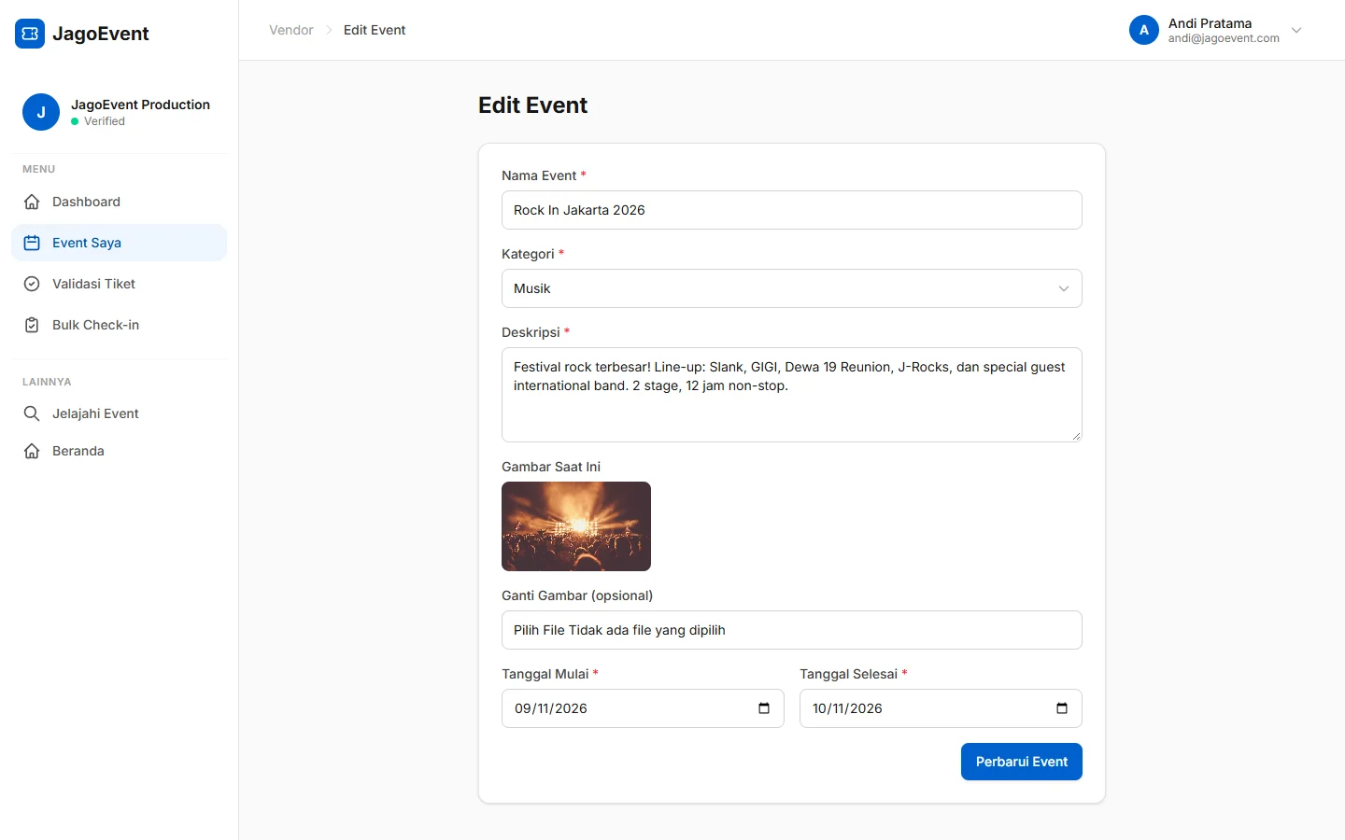
Task: Click the Edit Event page heading
Action: click(x=532, y=105)
